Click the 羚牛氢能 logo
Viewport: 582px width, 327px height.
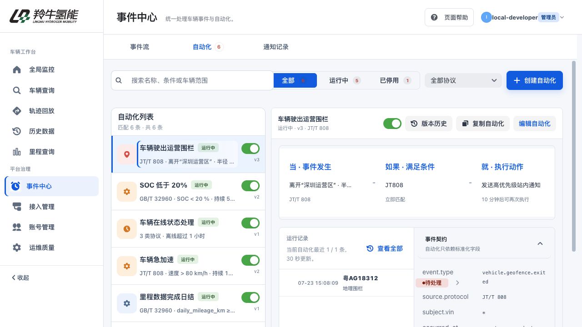click(x=44, y=16)
